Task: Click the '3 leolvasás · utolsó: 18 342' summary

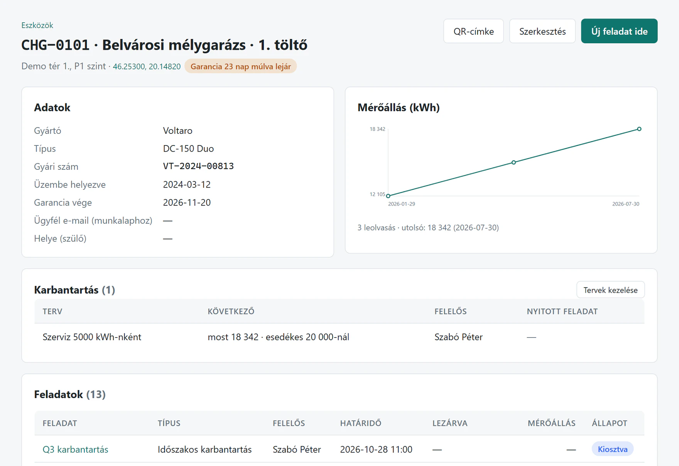Action: click(428, 228)
